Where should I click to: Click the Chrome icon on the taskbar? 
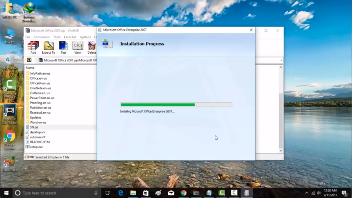coord(183,193)
